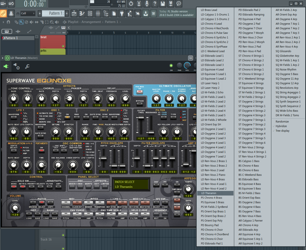Expand the plugin window menu arrow beside LD Theramin
306x250 pixels.
[x=3, y=58]
